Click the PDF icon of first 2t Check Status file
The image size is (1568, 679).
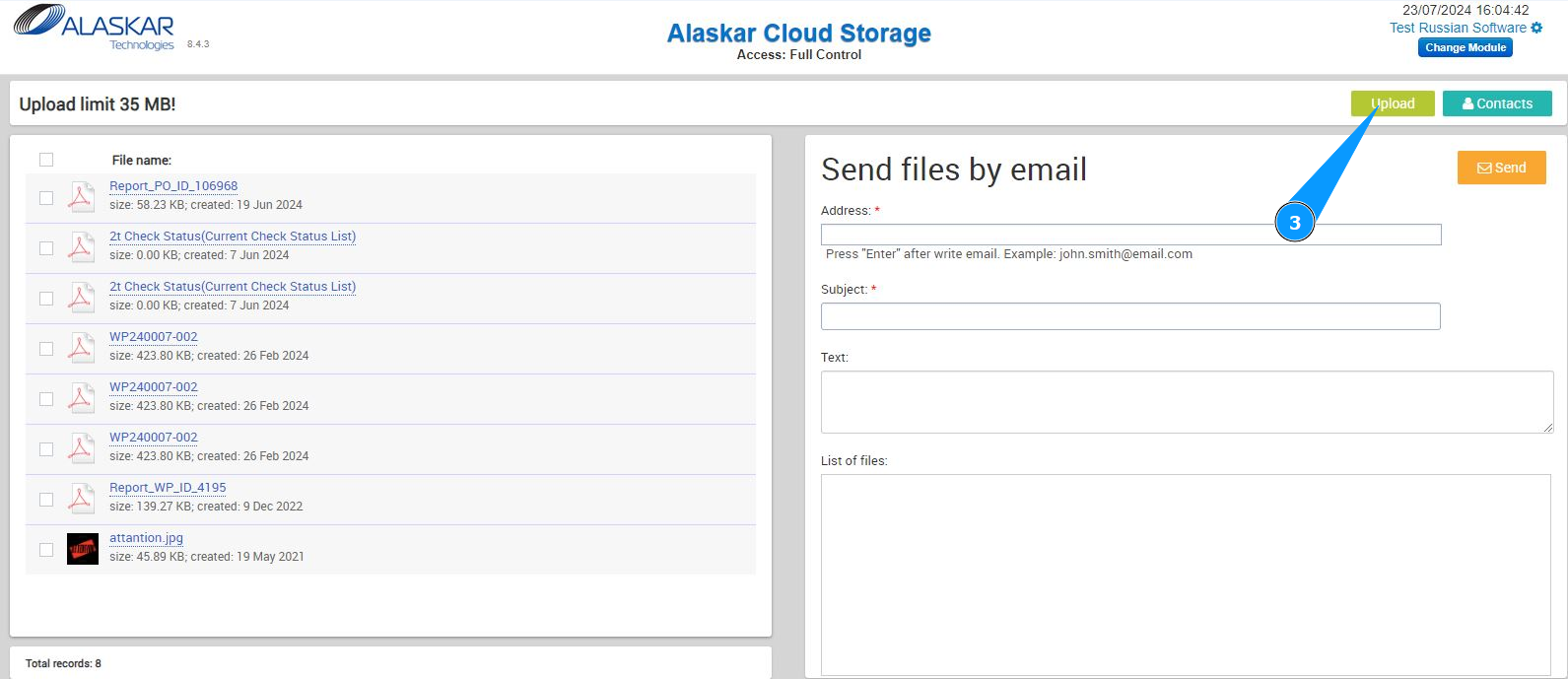click(81, 246)
